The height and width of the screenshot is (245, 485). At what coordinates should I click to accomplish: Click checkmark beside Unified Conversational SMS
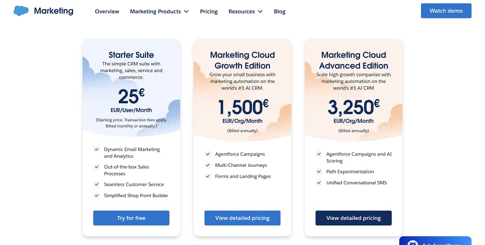pos(319,182)
